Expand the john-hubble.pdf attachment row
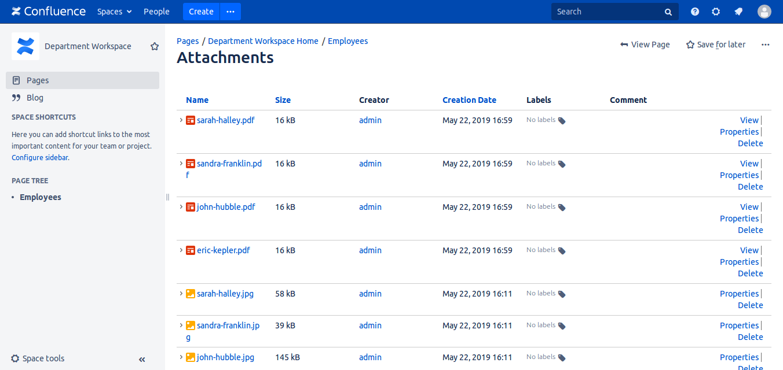The width and height of the screenshot is (783, 370). [181, 207]
